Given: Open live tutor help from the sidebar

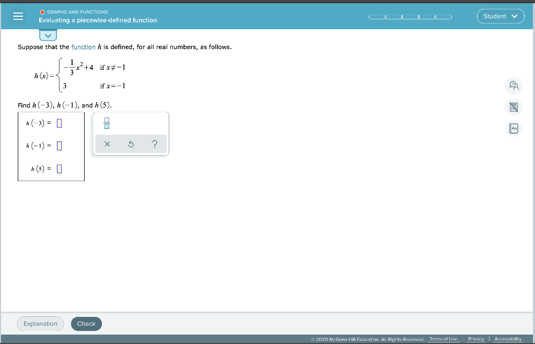Looking at the screenshot, I should [514, 86].
